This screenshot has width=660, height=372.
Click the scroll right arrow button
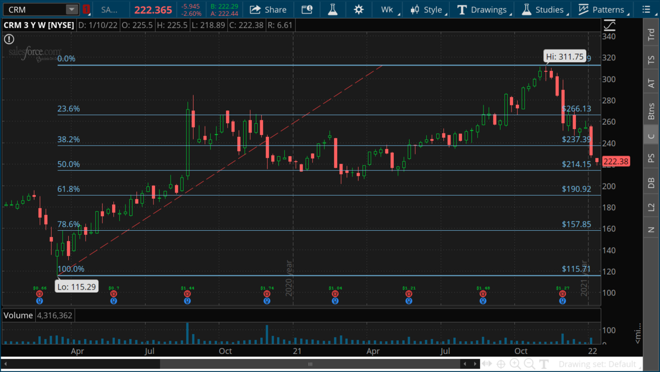(x=475, y=364)
